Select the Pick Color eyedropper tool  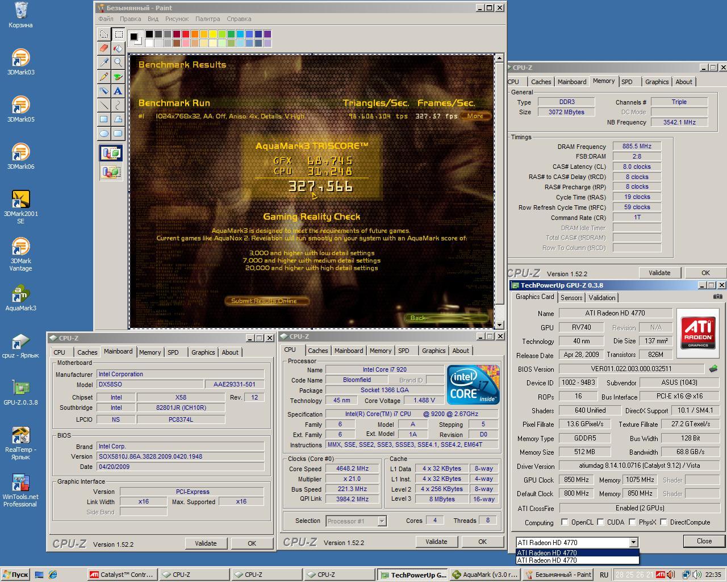point(104,63)
